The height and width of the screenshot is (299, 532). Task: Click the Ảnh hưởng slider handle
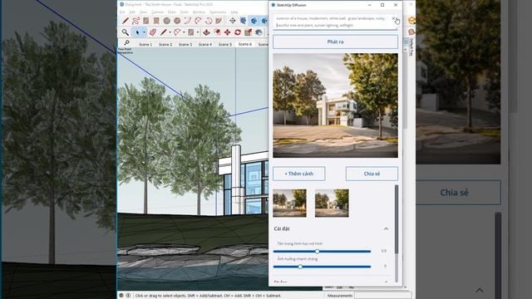[x=300, y=267]
